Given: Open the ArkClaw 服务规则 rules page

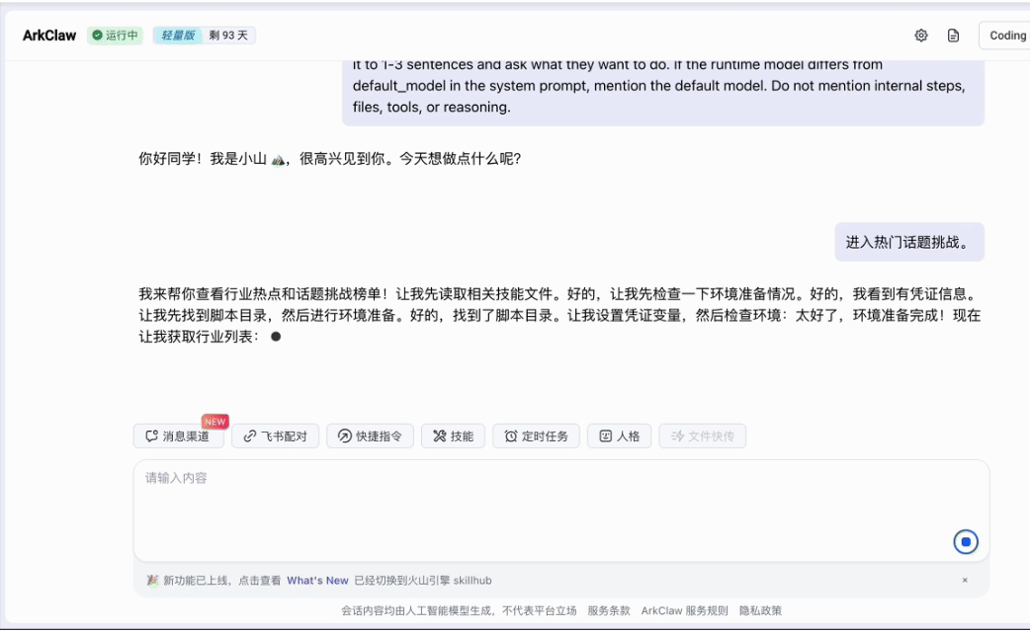Looking at the screenshot, I should (x=683, y=609).
